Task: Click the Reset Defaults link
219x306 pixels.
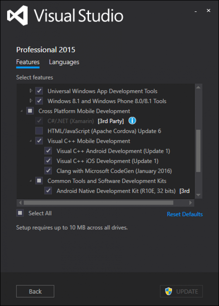Action: coord(185,214)
